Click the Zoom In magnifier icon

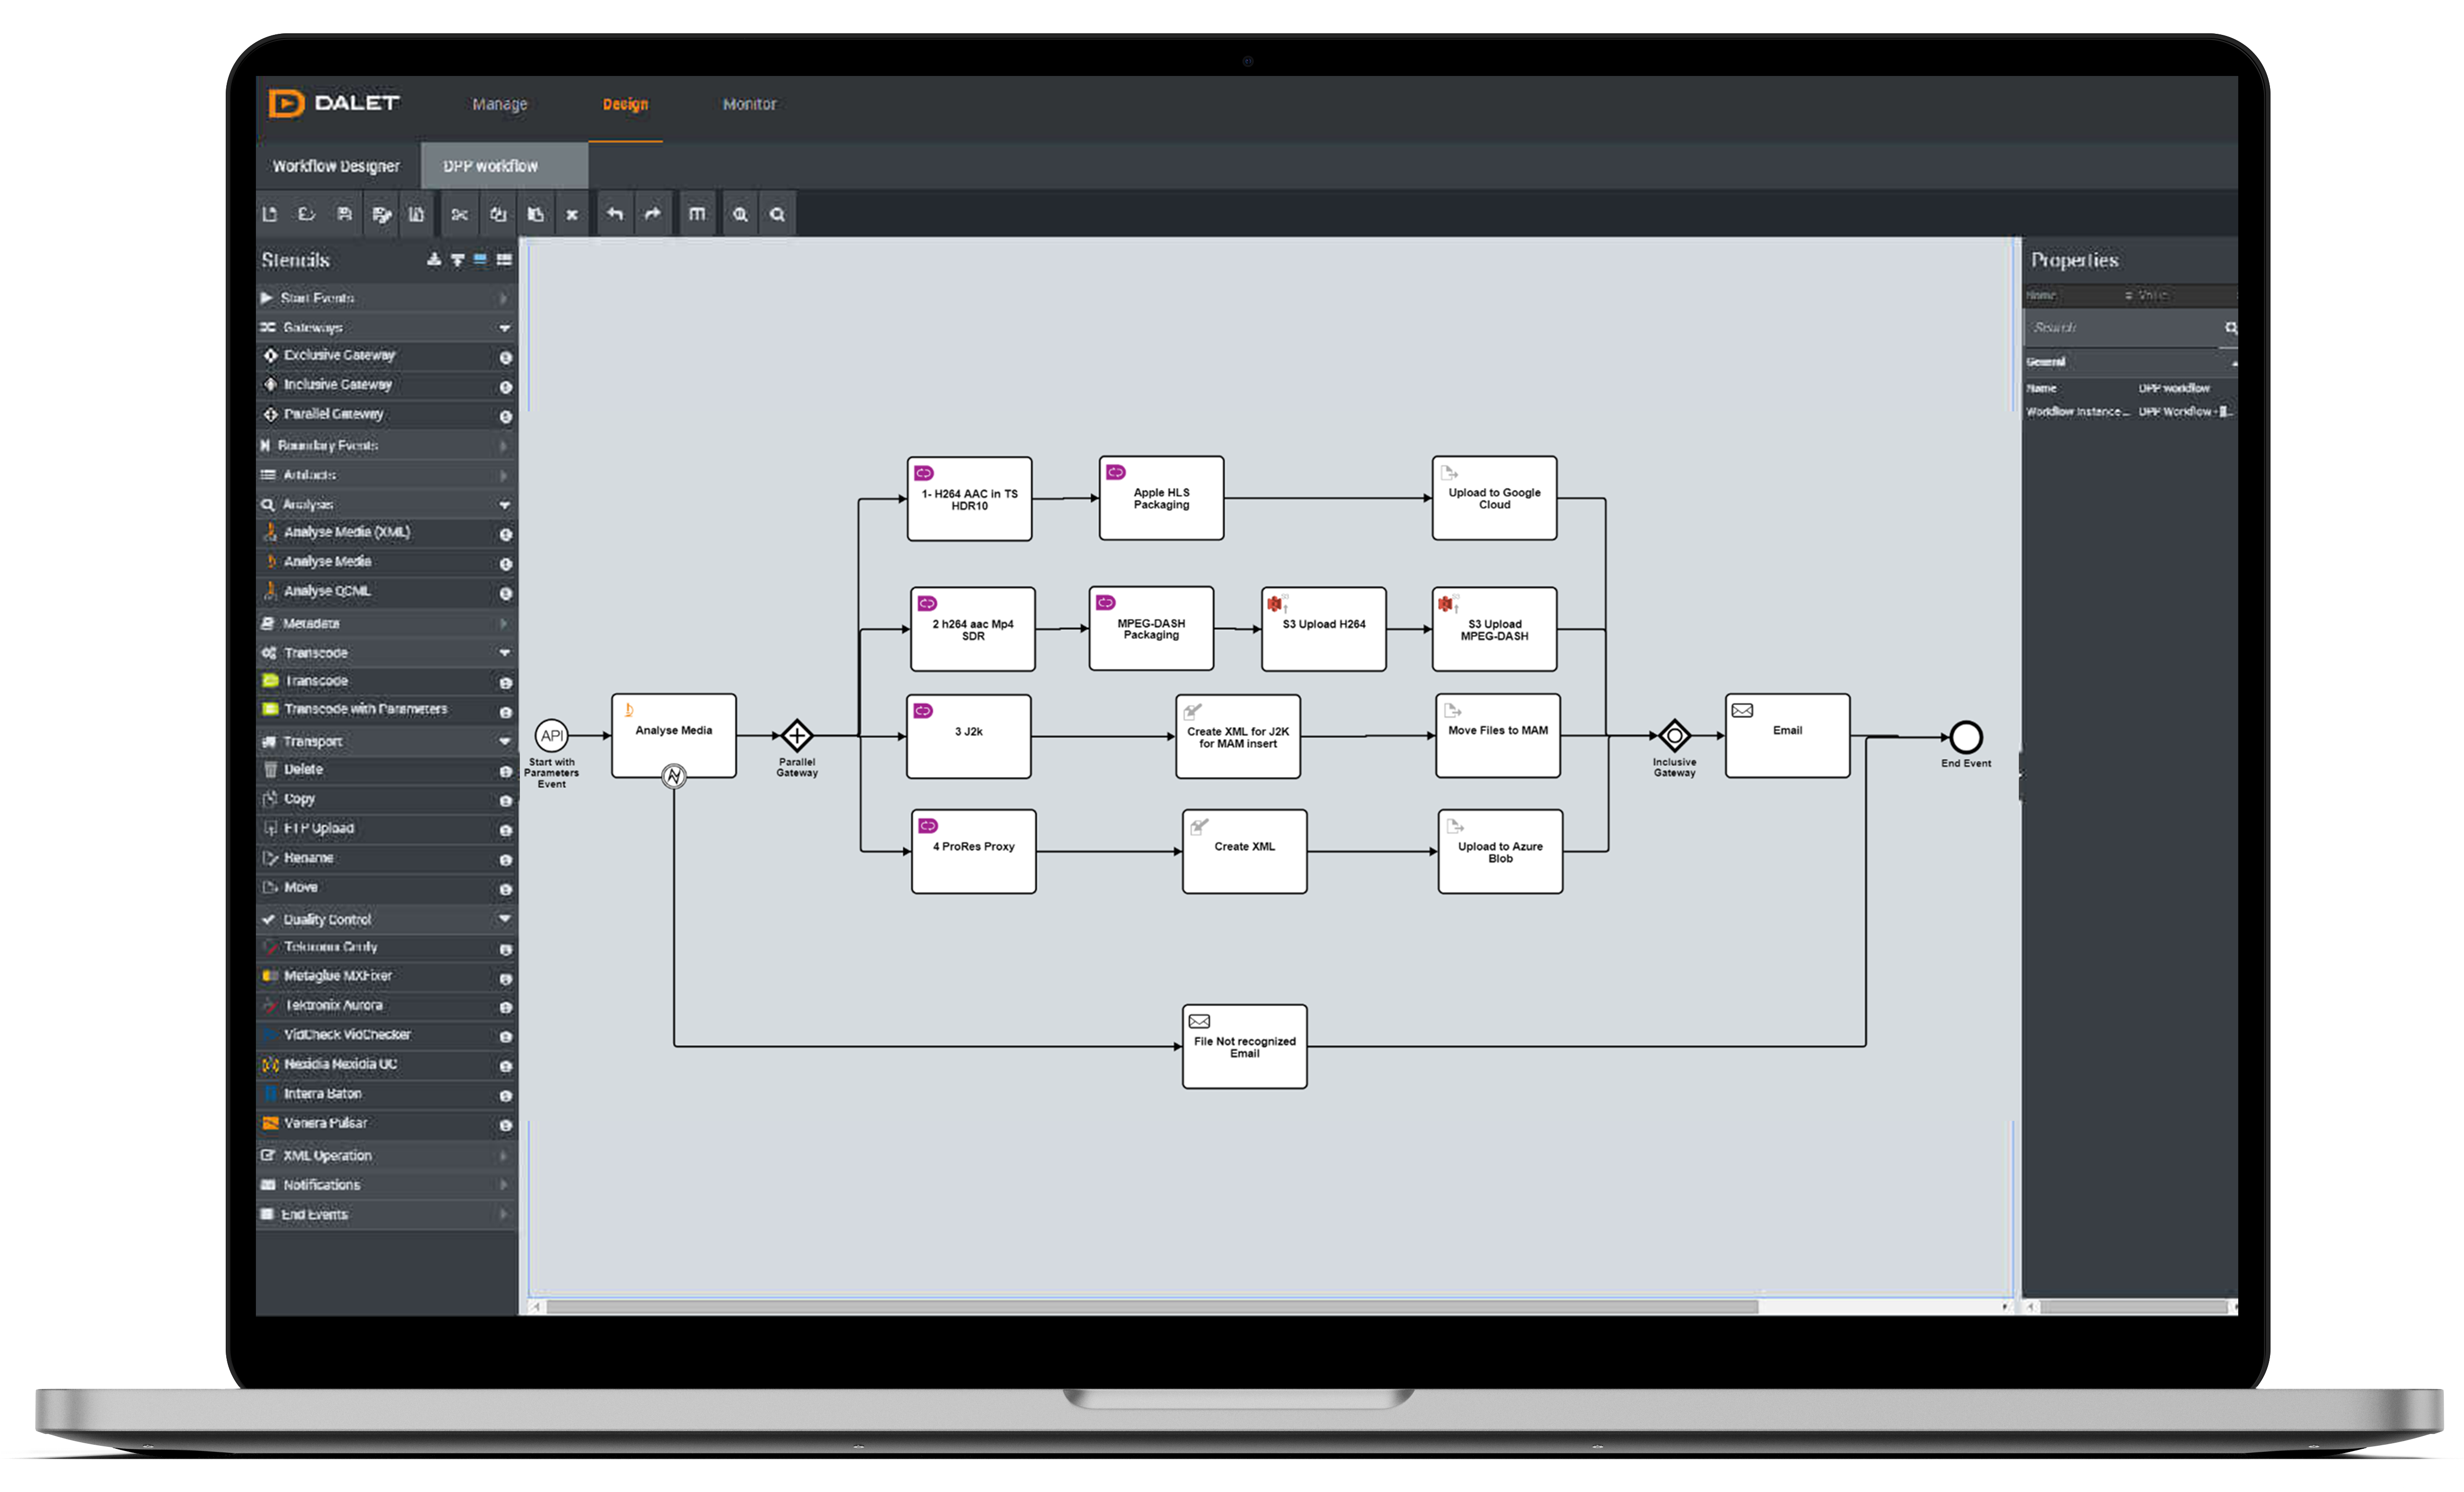click(740, 214)
